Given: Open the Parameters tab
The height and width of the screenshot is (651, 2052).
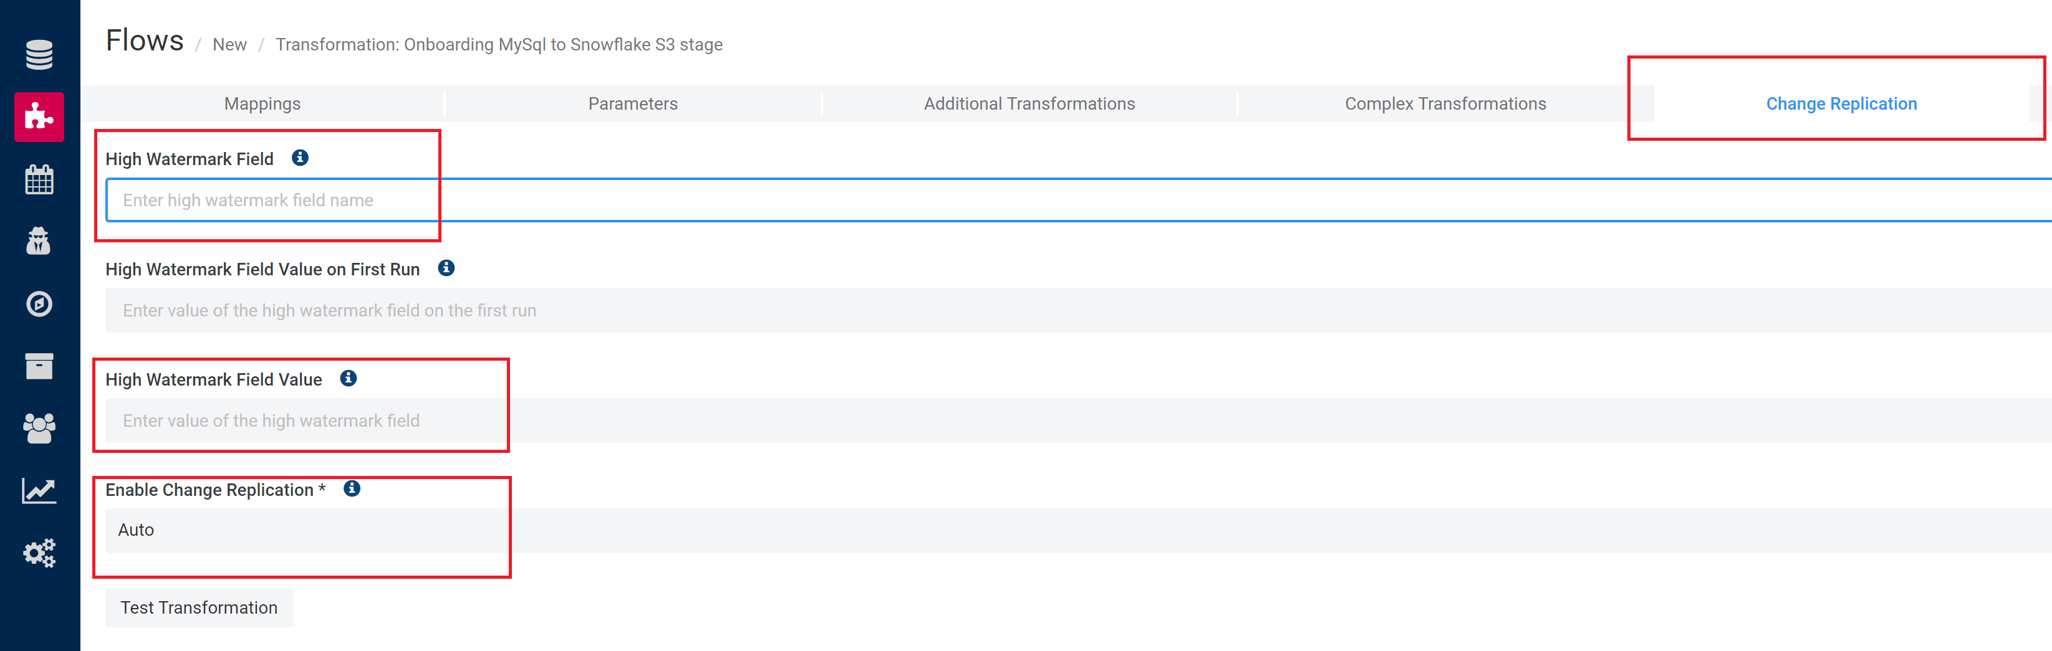Looking at the screenshot, I should coord(632,103).
